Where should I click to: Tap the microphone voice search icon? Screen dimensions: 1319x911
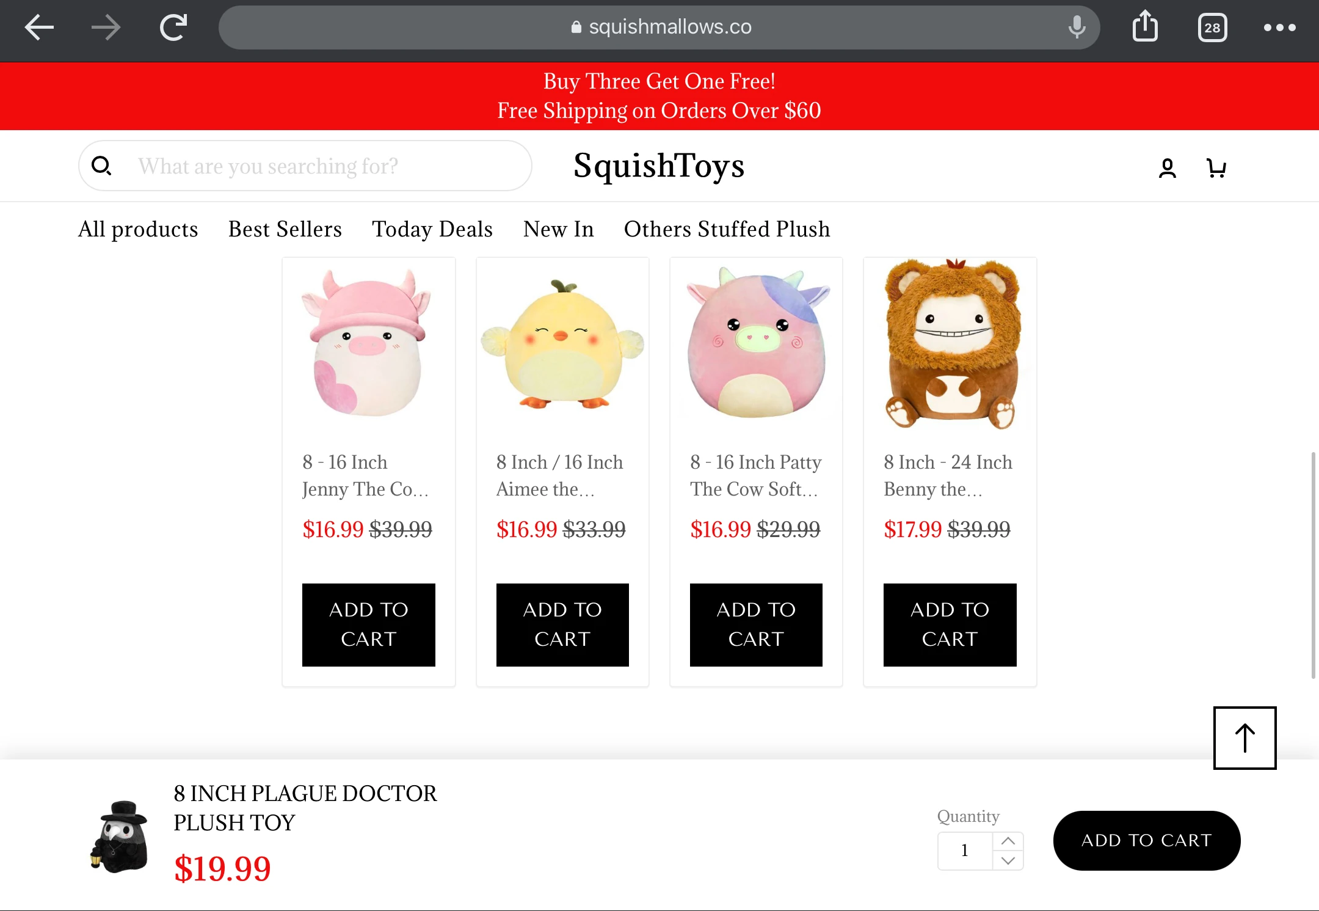(x=1077, y=27)
